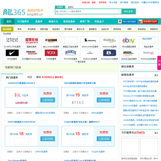Screen dimensions: 161x161
Task: Click the 积分兑换 link at top
Action: [x=113, y=2]
